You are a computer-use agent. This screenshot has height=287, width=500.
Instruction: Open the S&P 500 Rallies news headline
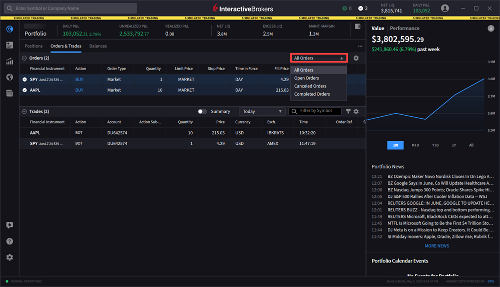tap(437, 197)
